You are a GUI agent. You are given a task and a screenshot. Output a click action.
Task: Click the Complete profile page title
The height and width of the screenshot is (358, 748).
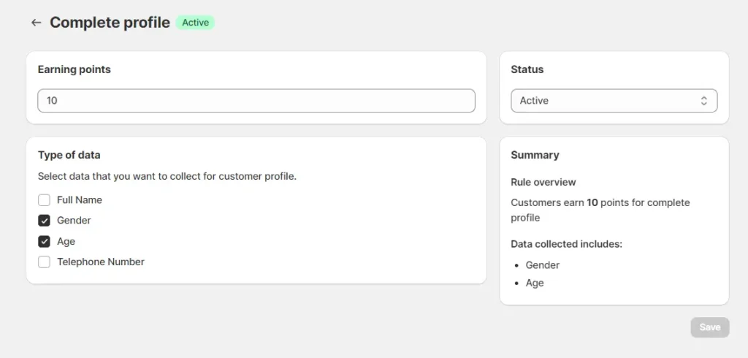pos(110,23)
